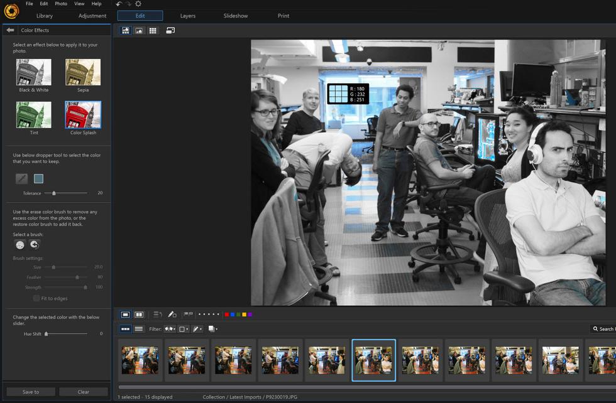
Task: Click the '1 selected - 15 displayed' status text
Action: [145, 397]
